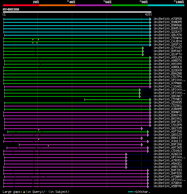This screenshot has width=187, height=194.
Task: Click the UniRef100_A9T3V6 label
Action: coord(168,131)
